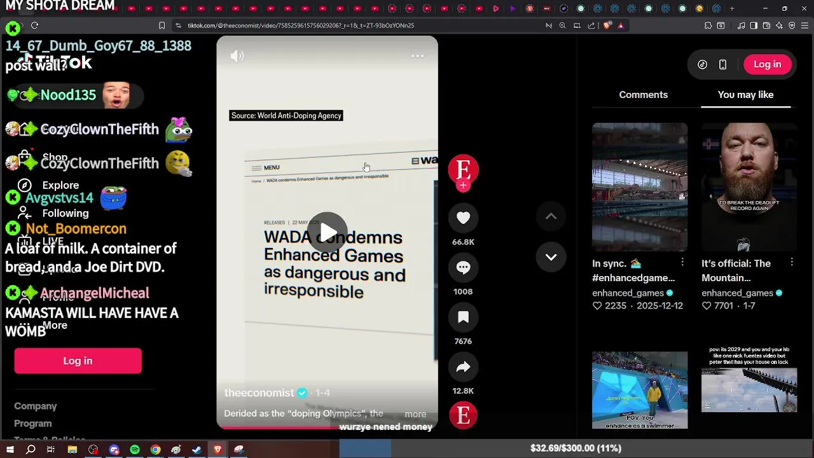Follow The Economist with the red plus badge

click(463, 185)
